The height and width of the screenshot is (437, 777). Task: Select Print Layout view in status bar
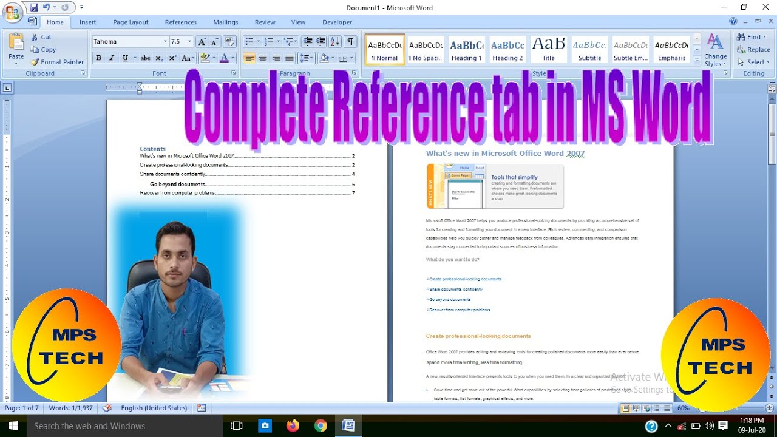point(626,408)
